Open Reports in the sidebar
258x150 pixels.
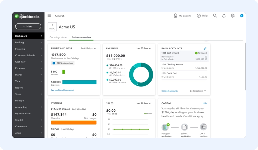pos(28,88)
